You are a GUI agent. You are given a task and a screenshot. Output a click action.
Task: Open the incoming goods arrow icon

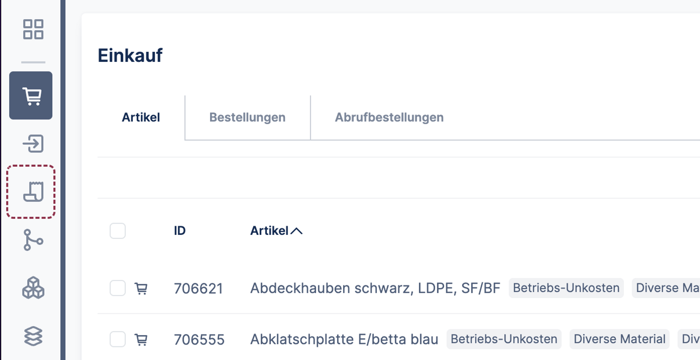point(33,144)
